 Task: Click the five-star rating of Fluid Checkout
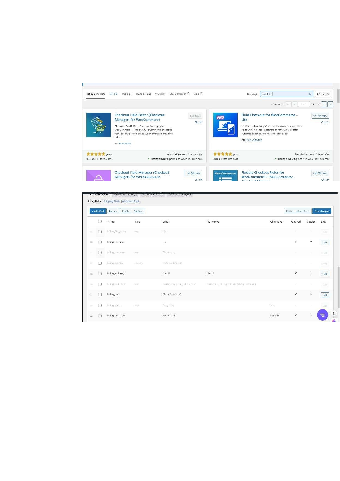click(x=223, y=154)
